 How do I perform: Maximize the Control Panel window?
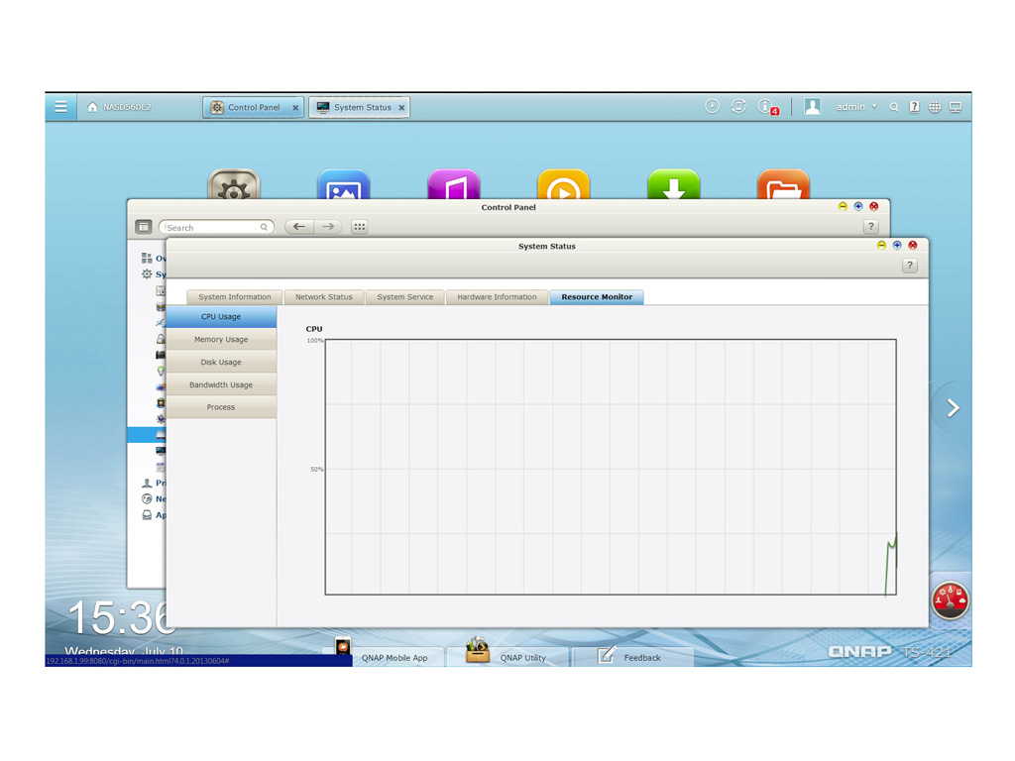858,206
